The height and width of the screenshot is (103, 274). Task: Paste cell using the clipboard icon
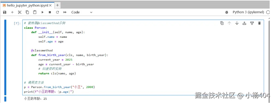(x=35, y=12)
